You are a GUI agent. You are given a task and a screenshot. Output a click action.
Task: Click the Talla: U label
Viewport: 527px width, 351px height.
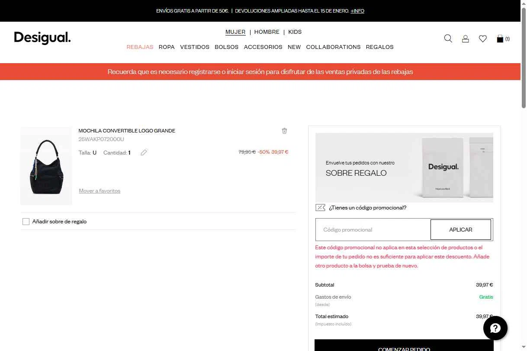click(87, 153)
